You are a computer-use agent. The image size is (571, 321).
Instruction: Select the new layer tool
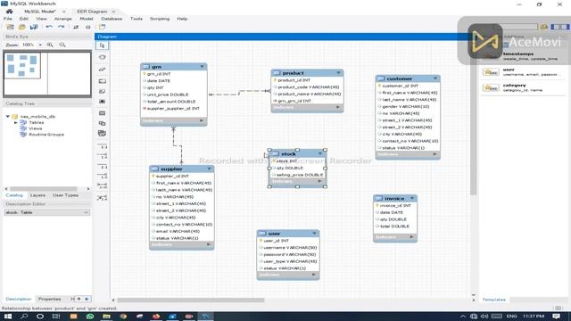[103, 81]
